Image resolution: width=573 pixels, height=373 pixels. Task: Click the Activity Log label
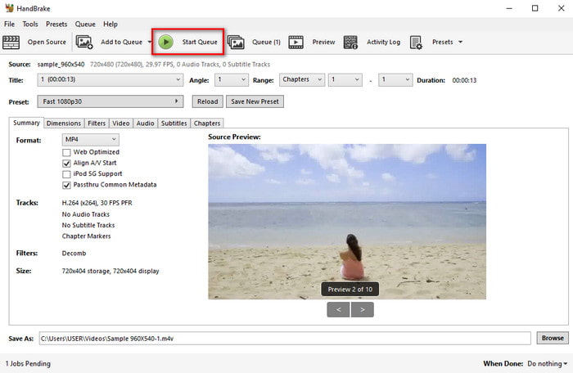383,42
